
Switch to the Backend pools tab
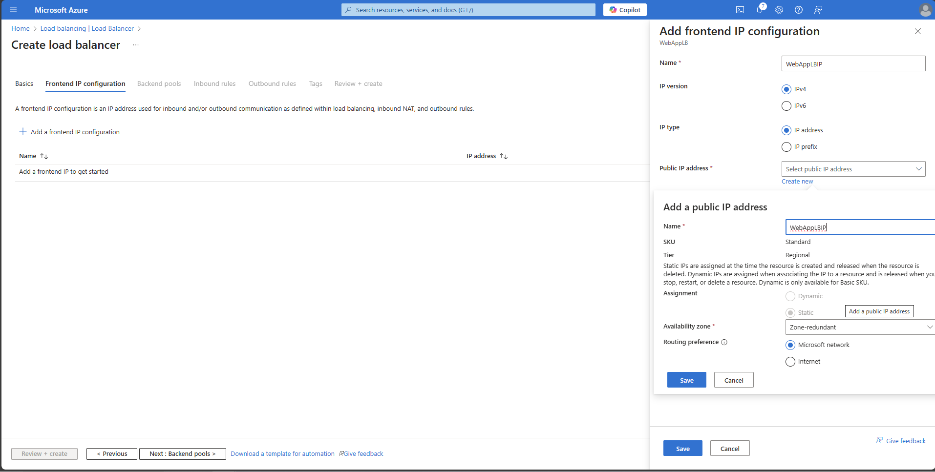159,84
